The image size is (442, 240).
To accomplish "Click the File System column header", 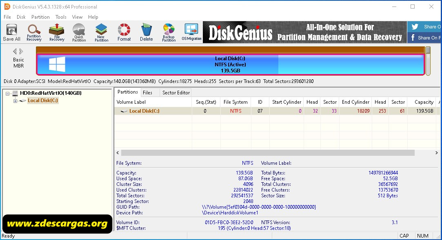I will pos(235,102).
